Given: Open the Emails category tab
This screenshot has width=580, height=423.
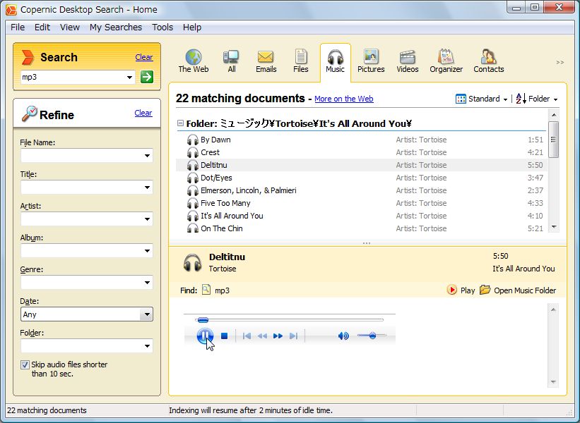Looking at the screenshot, I should (x=266, y=61).
